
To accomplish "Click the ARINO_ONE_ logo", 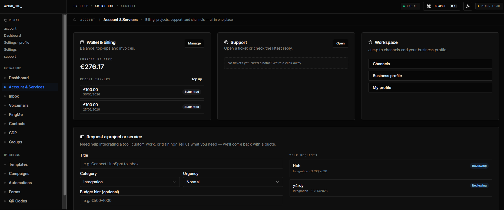I will pyautogui.click(x=13, y=6).
